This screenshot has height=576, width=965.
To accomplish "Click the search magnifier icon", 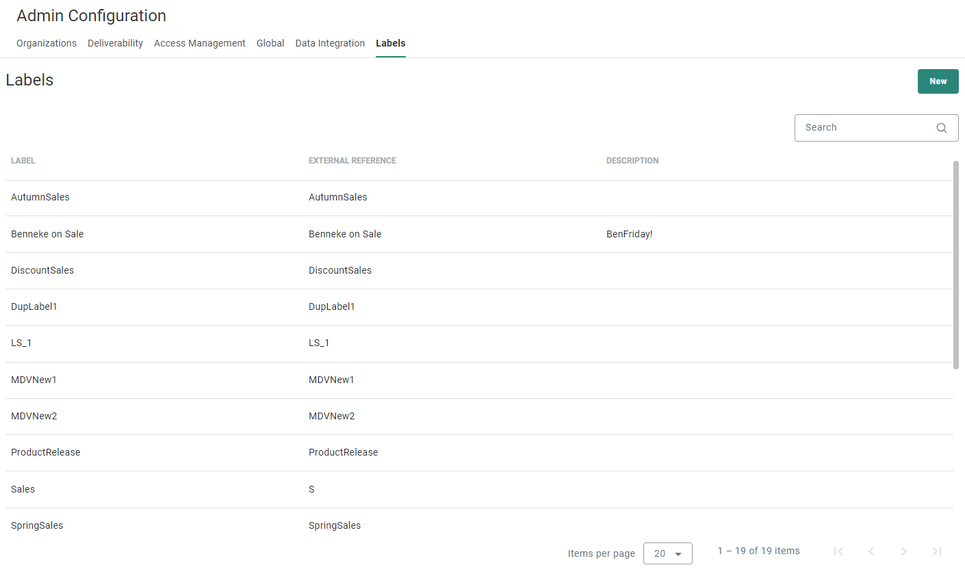I will 941,128.
